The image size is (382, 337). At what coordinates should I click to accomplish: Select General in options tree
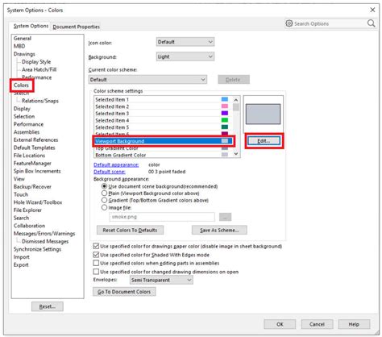23,39
